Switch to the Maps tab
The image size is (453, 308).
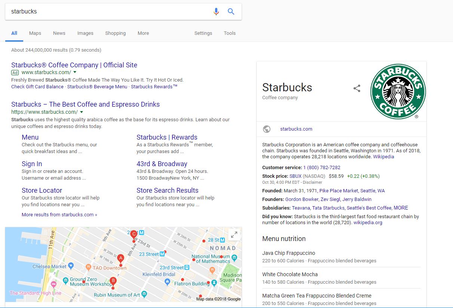[35, 33]
